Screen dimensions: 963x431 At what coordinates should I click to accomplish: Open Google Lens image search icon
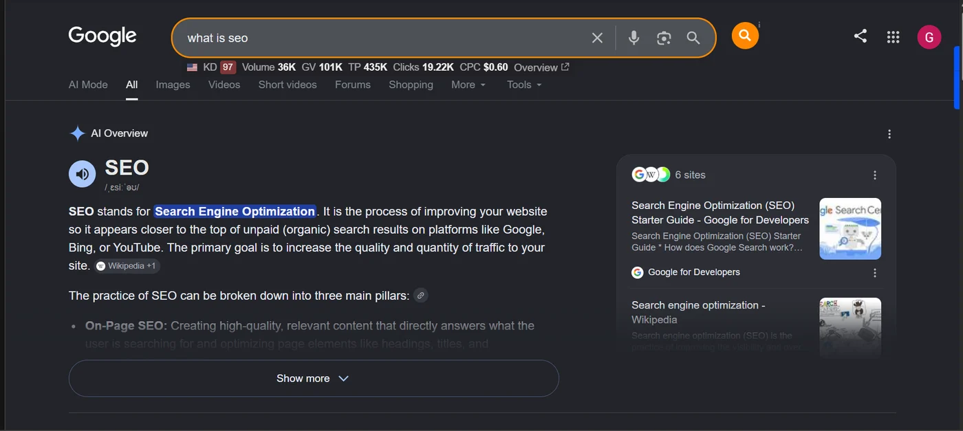(x=664, y=38)
